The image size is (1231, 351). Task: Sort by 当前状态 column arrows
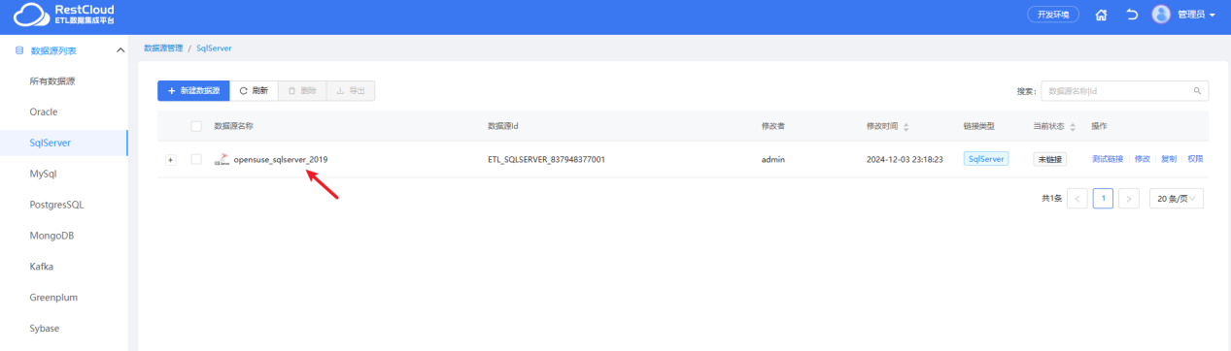point(1073,127)
